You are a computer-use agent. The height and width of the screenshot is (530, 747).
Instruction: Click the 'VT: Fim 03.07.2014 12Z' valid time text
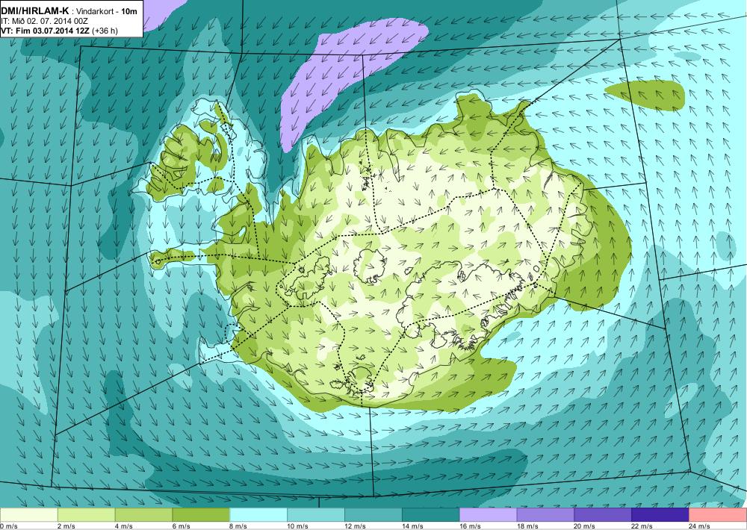[46, 31]
